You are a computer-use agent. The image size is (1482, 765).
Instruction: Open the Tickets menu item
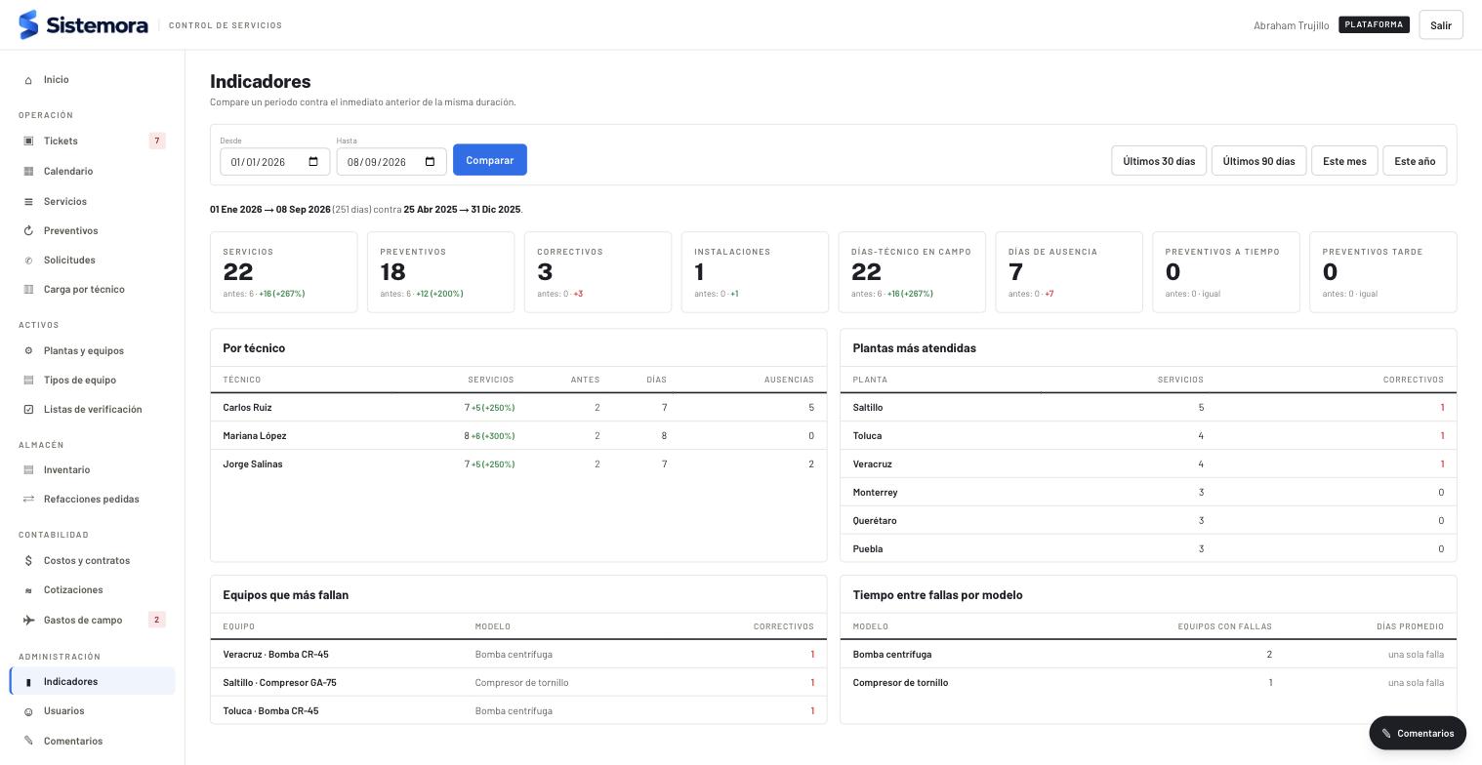click(93, 141)
